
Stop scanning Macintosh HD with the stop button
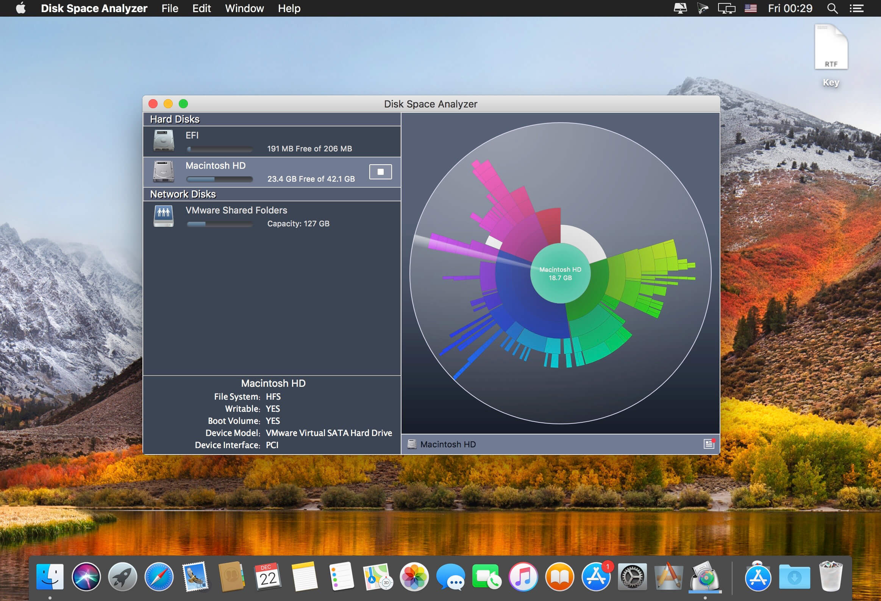point(380,172)
